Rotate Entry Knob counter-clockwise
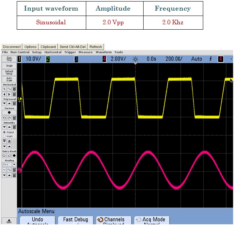Image resolution: width=234 pixels, height=225 pixels. click(x=9, y=156)
